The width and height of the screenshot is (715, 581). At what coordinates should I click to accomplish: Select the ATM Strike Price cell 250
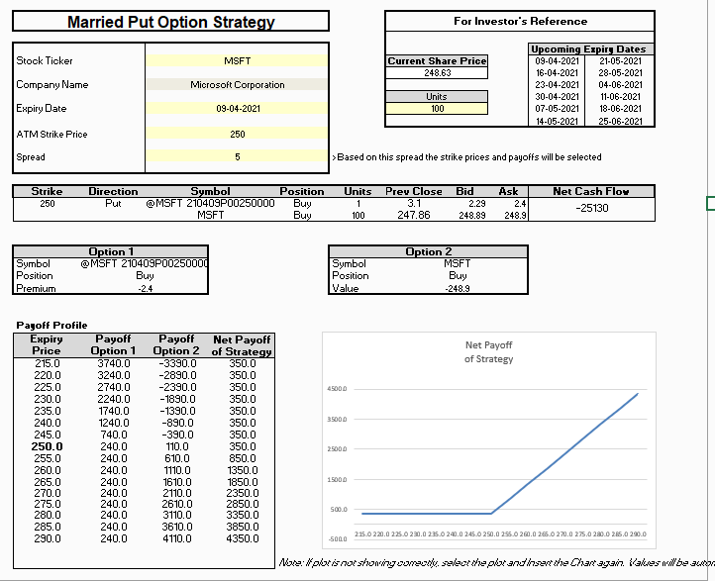[237, 134]
